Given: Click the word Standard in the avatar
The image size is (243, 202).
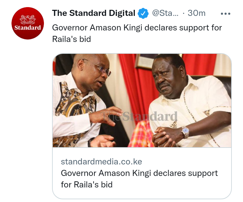Looking at the screenshot, I should click(28, 28).
